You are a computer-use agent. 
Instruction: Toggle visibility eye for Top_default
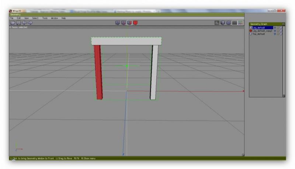point(275,34)
